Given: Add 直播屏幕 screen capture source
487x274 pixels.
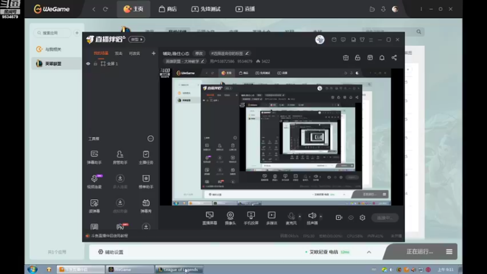Looking at the screenshot, I should click(x=209, y=218).
